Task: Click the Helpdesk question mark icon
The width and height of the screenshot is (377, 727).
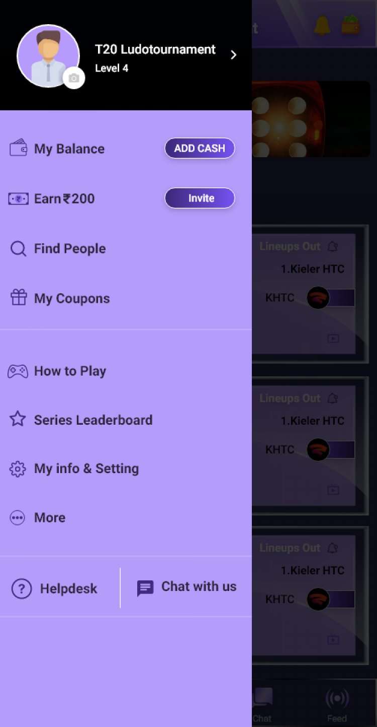Action: pos(22,588)
